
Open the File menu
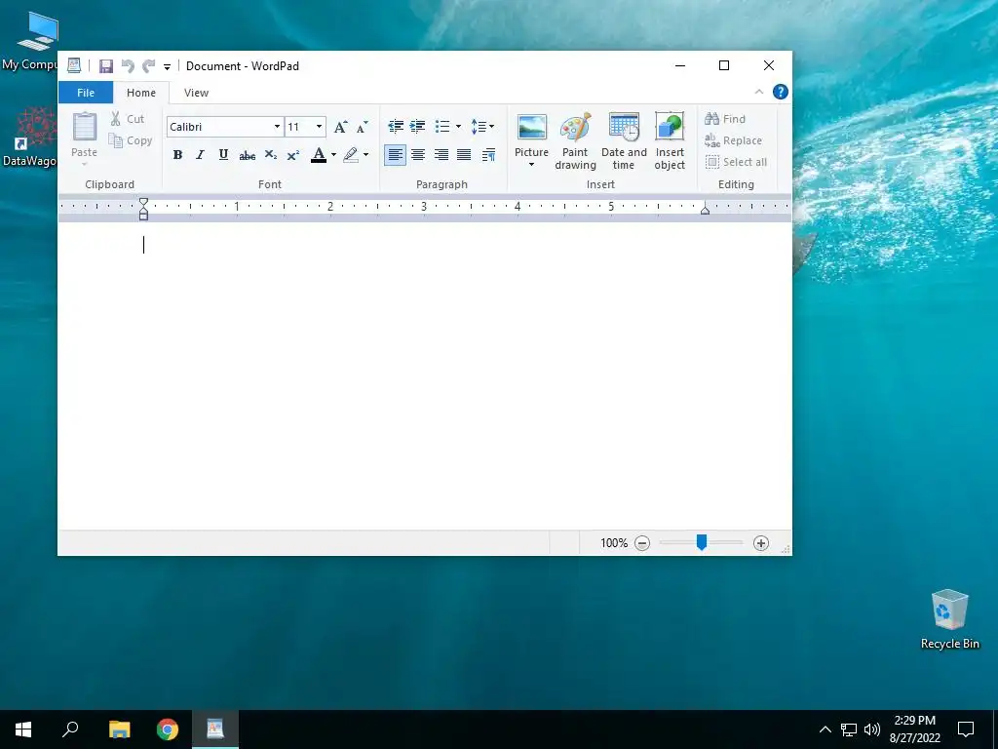coord(86,93)
